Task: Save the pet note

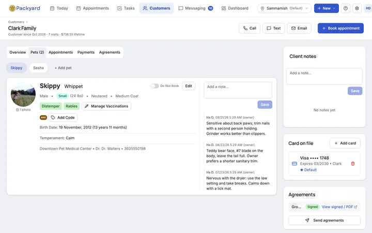Action: 265,105
